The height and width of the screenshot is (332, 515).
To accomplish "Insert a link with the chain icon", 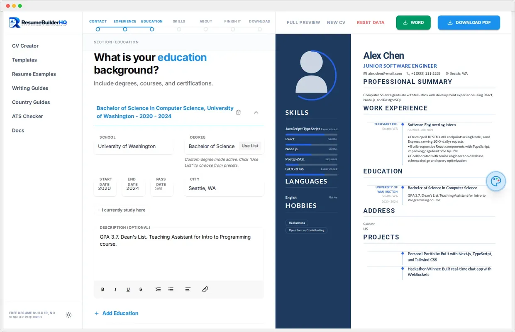I will pyautogui.click(x=205, y=289).
